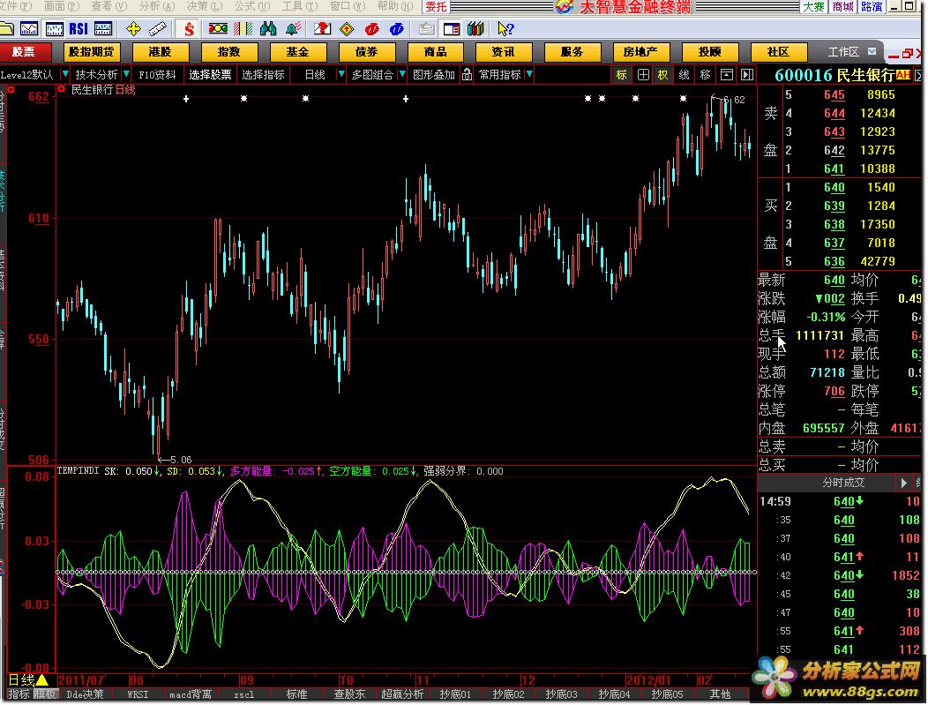Viewport: 928px width, 705px height.
Task: Open the binoculars search tool
Action: (268, 28)
